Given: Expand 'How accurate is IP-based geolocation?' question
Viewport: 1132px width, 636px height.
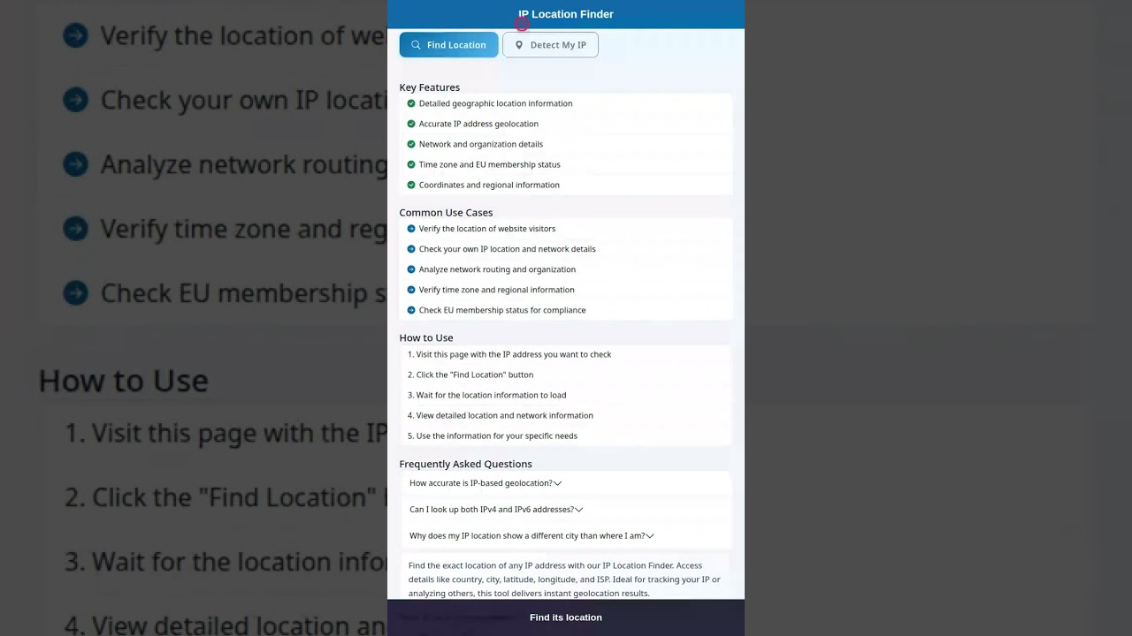Looking at the screenshot, I should point(566,483).
